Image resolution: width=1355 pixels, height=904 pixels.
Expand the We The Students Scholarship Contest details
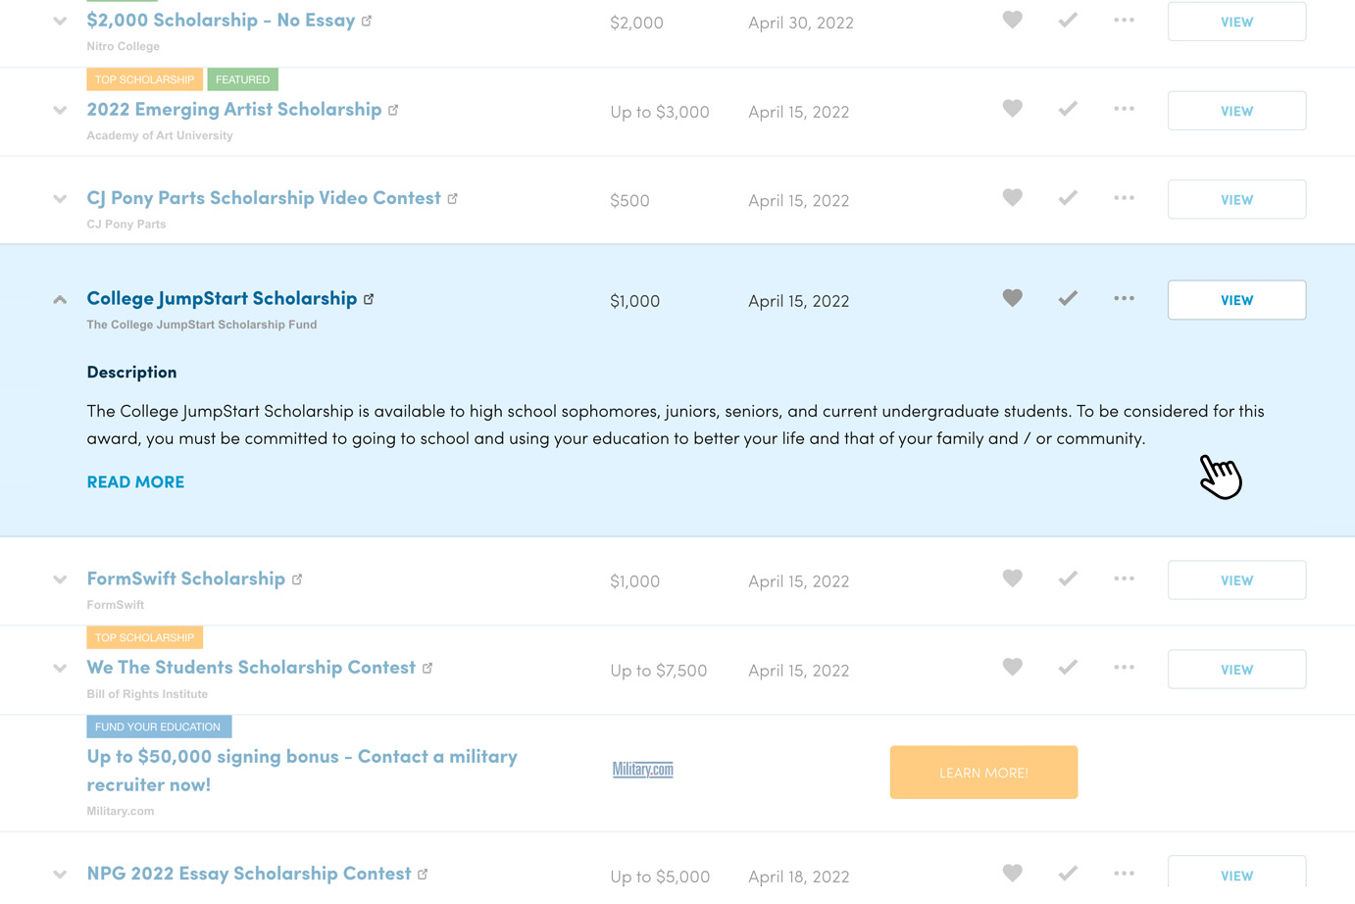coord(59,667)
